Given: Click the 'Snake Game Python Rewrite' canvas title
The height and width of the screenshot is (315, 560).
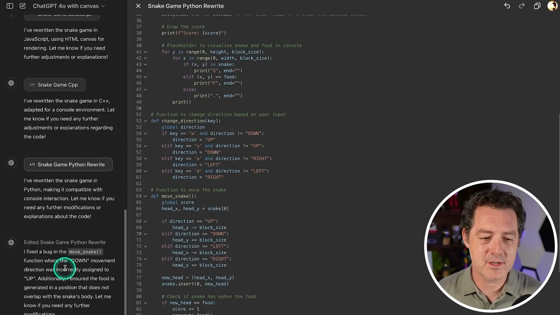Looking at the screenshot, I should pos(186,6).
